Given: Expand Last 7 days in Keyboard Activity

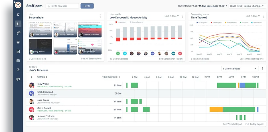Looking at the screenshot, I should tap(172, 16).
